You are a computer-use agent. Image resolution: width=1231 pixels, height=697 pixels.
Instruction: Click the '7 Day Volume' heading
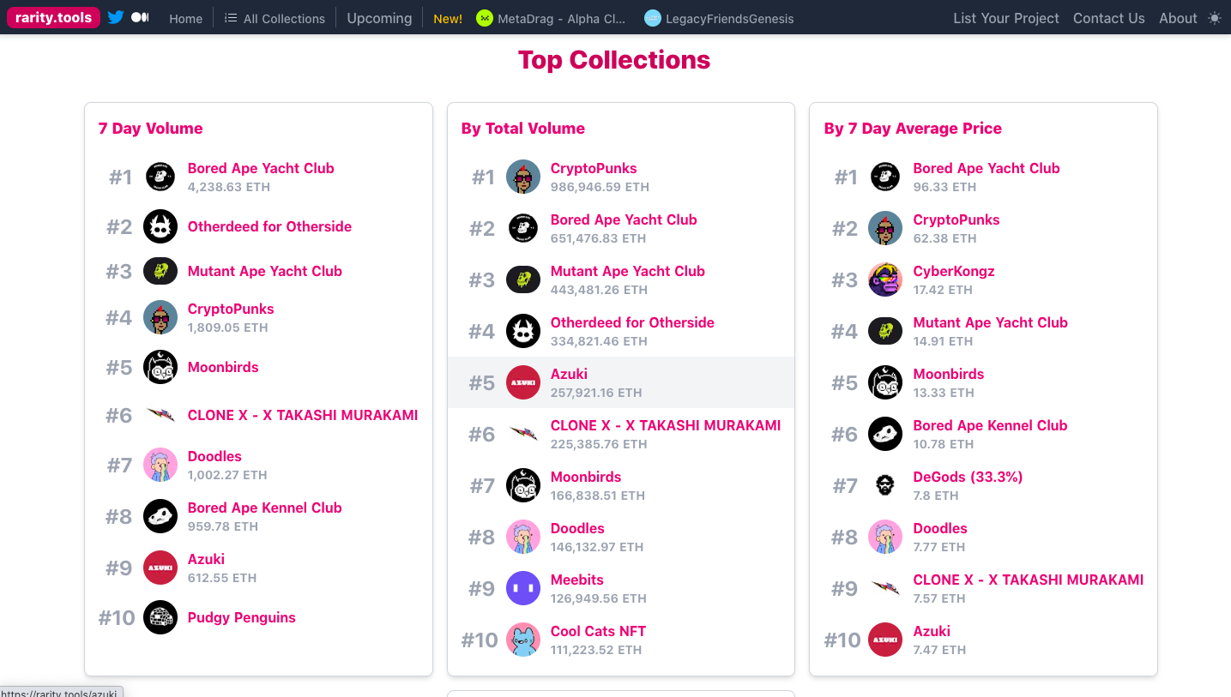pos(151,129)
